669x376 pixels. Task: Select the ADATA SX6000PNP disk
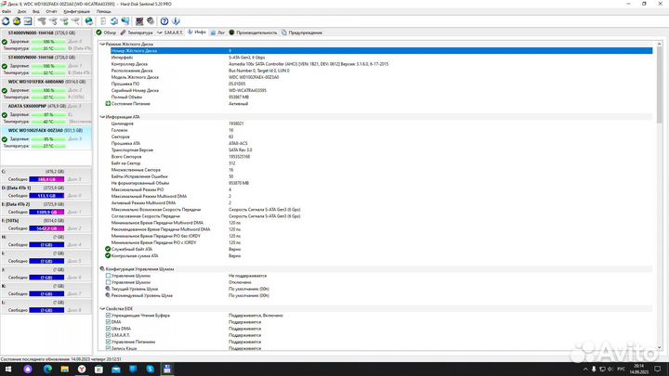pos(46,113)
